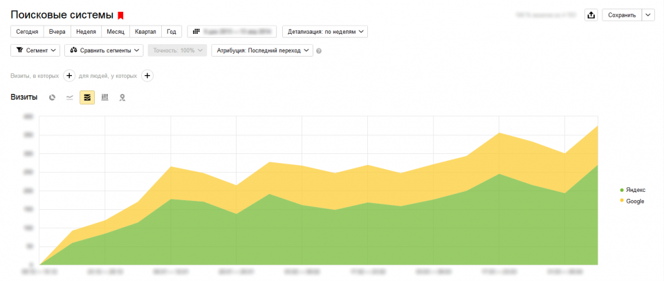Switch to column chart view
This screenshot has height=281, width=664.
[104, 97]
